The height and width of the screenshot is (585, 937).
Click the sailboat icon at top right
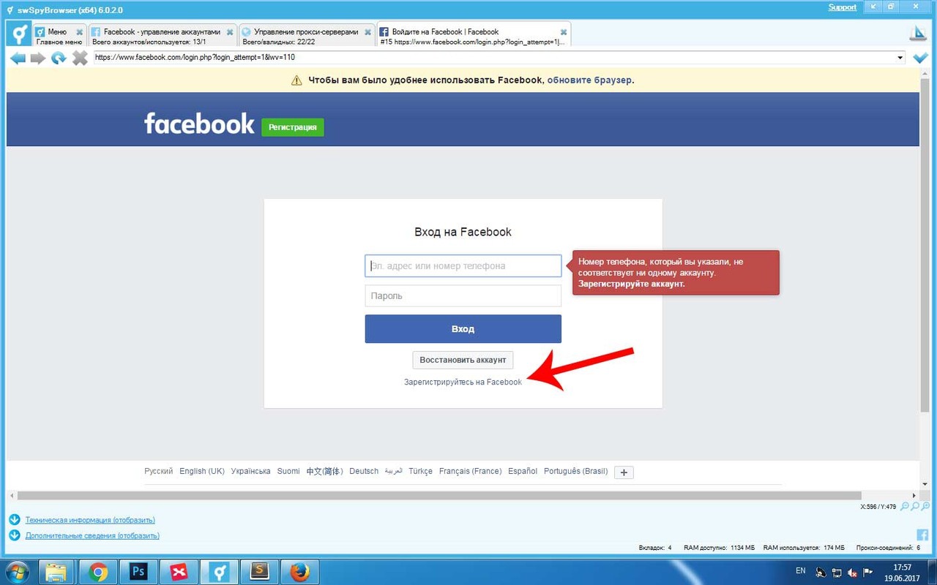[x=918, y=34]
